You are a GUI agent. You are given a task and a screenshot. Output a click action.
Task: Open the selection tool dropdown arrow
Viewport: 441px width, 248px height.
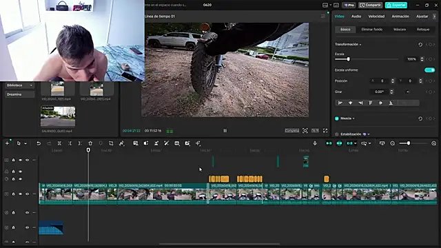point(25,144)
